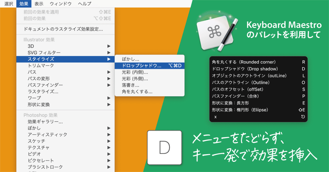This screenshot has width=329, height=172.
Task: Run 角を丸くする (Rounded corner) palette macro
Action: click(x=259, y=62)
